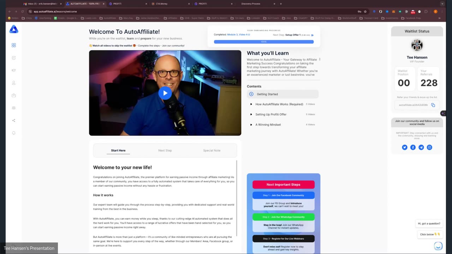Viewport: 452px width, 254px height.
Task: Expand A Winning Mindset section
Action: point(283,125)
